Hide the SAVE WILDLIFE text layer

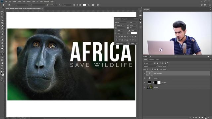tap(144, 73)
